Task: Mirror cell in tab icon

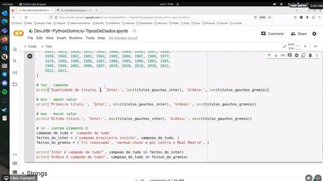Action: pyautogui.click(x=303, y=55)
